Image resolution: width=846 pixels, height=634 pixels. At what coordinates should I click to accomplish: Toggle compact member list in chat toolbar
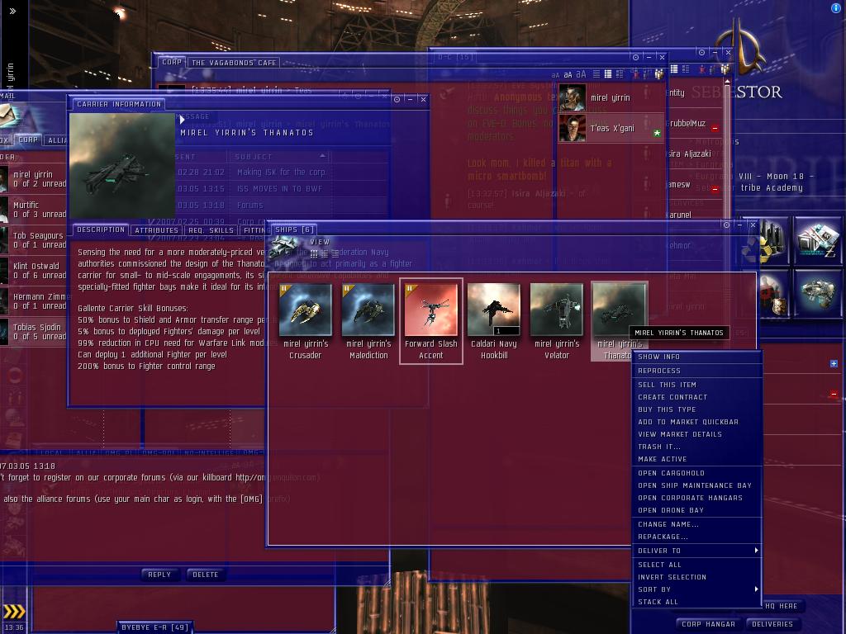[620, 73]
